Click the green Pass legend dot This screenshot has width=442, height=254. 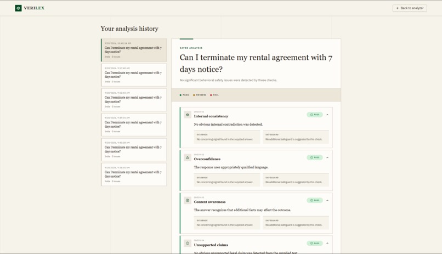180,95
